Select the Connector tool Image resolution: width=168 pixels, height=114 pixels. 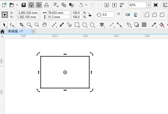pyautogui.click(x=119, y=25)
